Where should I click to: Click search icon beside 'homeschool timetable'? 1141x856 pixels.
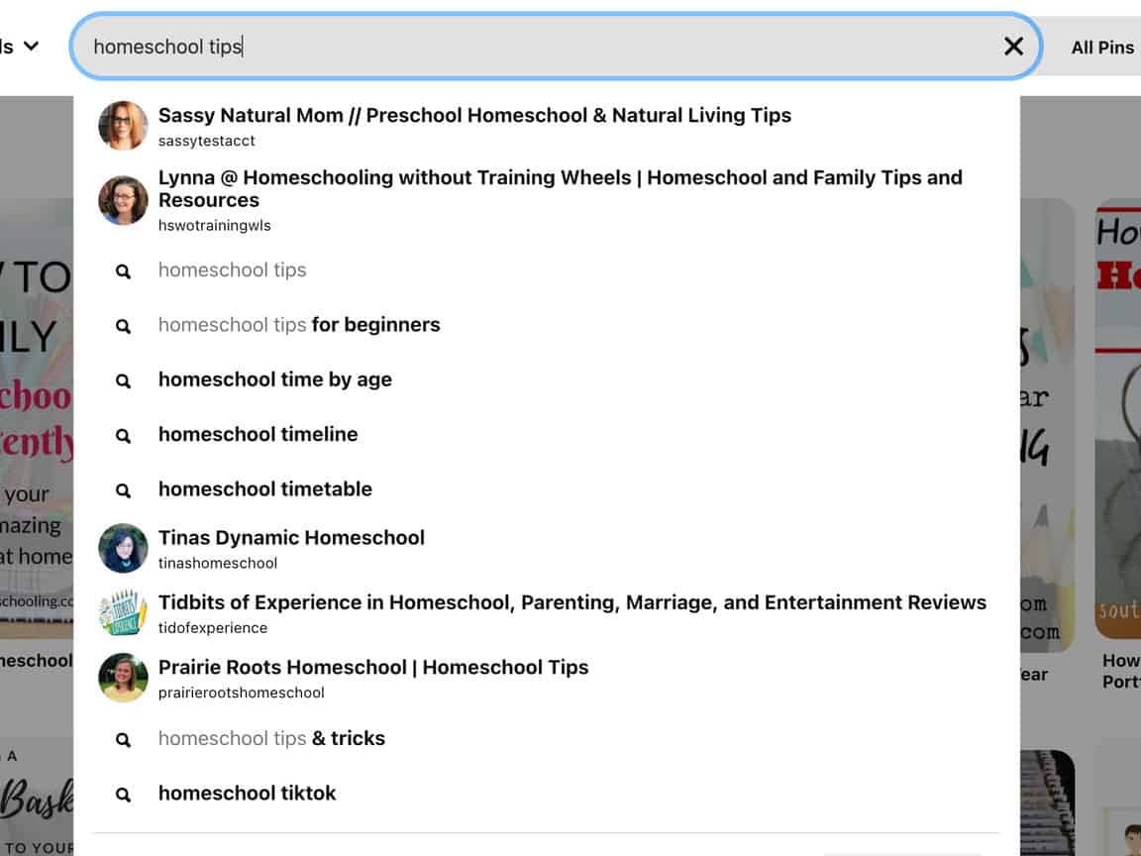(x=123, y=490)
